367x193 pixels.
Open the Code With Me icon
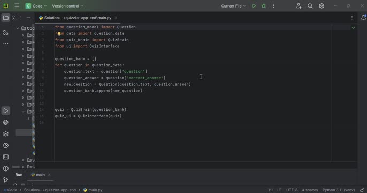299,6
